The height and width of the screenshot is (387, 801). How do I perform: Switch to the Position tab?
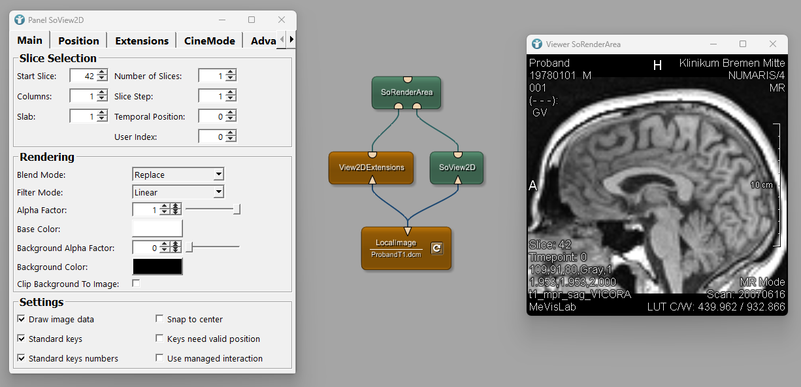point(78,41)
